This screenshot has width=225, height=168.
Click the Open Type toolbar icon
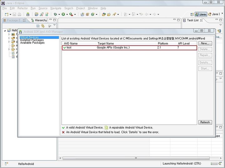click(104, 14)
